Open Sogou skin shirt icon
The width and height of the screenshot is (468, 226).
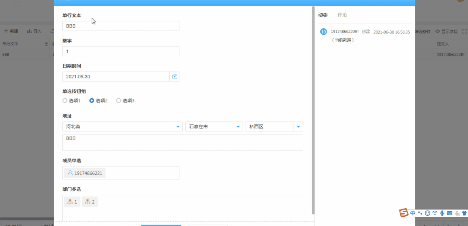464,213
